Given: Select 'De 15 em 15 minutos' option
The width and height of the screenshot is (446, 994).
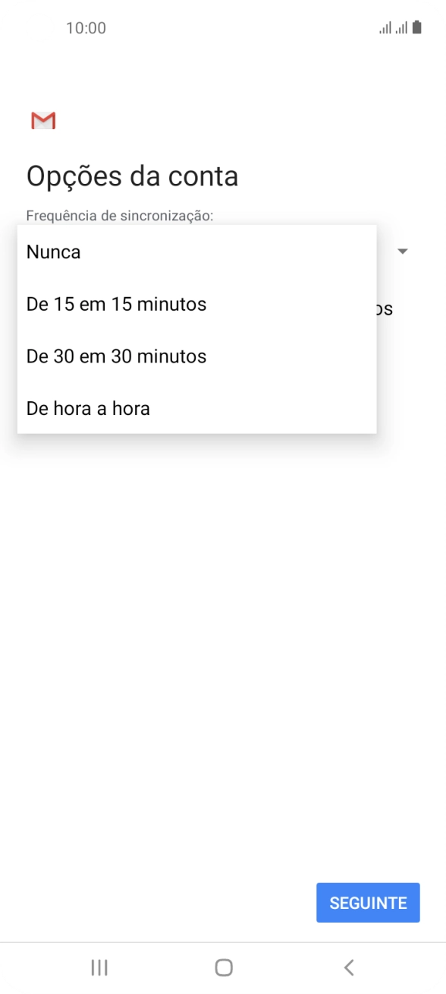Looking at the screenshot, I should click(x=116, y=304).
